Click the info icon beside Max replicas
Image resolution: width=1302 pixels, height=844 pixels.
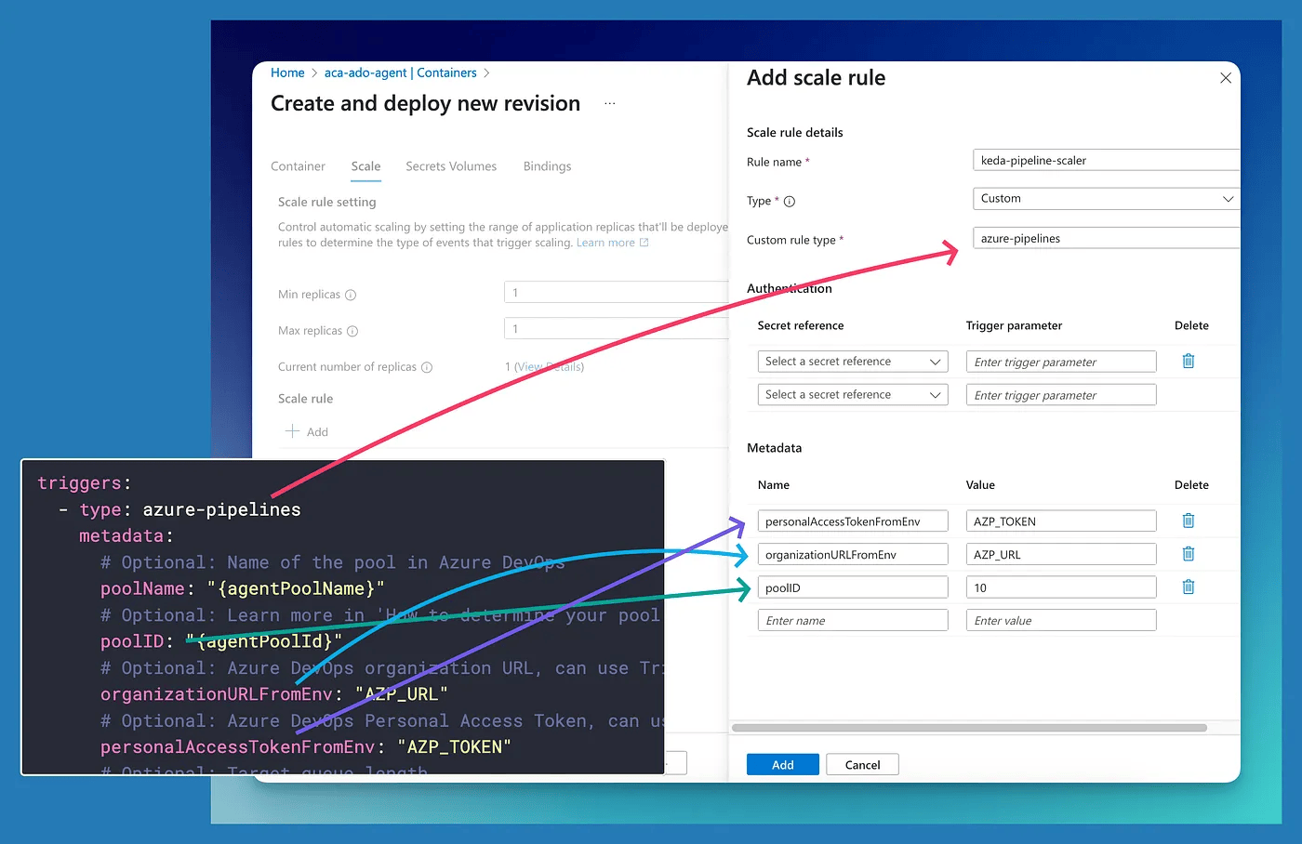(x=352, y=330)
